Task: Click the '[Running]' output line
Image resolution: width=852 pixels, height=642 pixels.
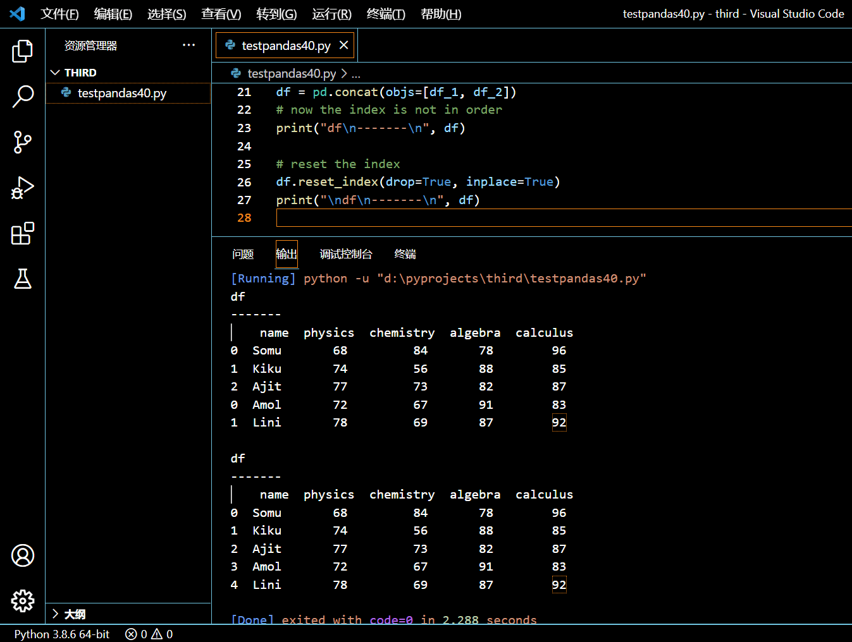Action: pyautogui.click(x=438, y=279)
